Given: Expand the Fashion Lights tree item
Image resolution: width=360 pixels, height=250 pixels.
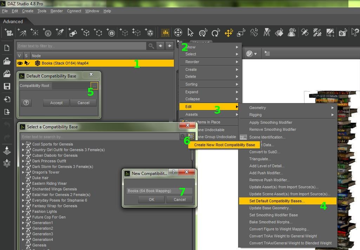Looking at the screenshot, I should click(x=23, y=211).
